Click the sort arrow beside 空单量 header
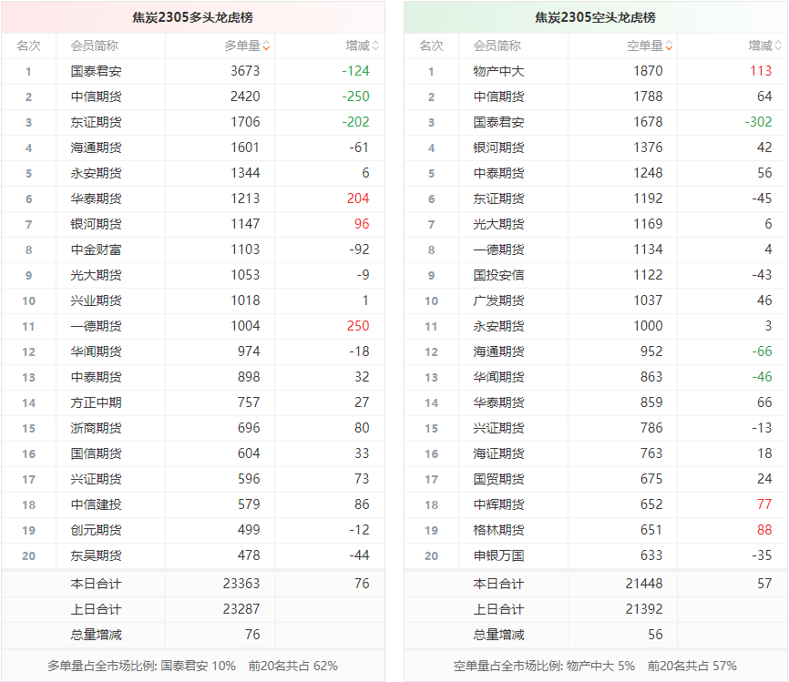Image resolution: width=789 pixels, height=682 pixels. 669,46
